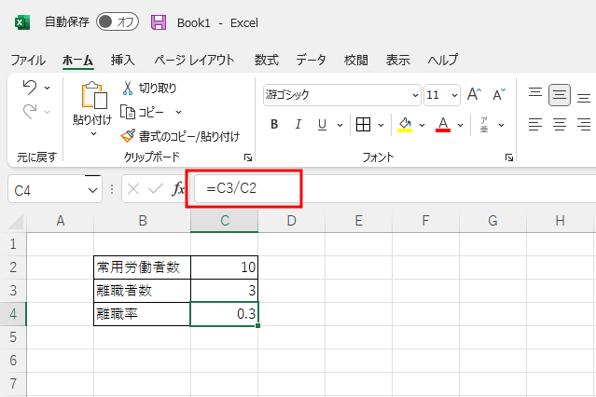Open the font settings dialog launcher
The width and height of the screenshot is (596, 397).
[509, 157]
